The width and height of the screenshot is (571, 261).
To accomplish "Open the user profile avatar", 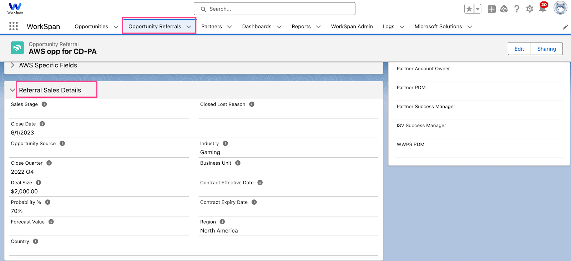I will click(560, 8).
